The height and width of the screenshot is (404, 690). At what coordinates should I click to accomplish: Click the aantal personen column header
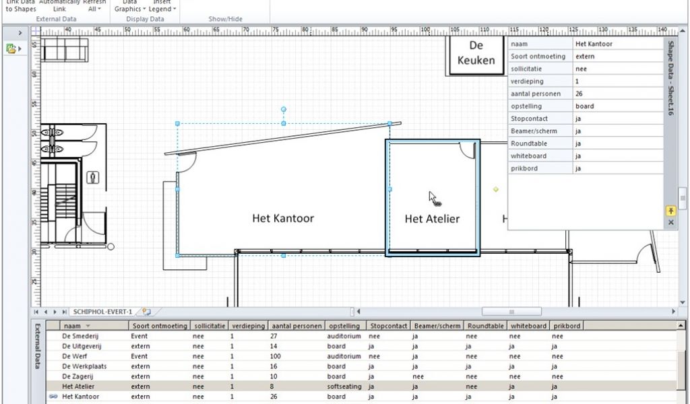(x=296, y=326)
